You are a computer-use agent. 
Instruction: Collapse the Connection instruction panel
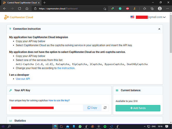pos(159,29)
